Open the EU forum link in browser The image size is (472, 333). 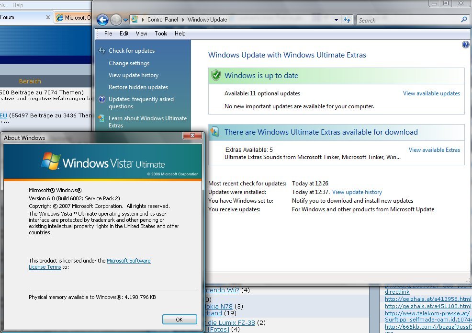coord(3,115)
